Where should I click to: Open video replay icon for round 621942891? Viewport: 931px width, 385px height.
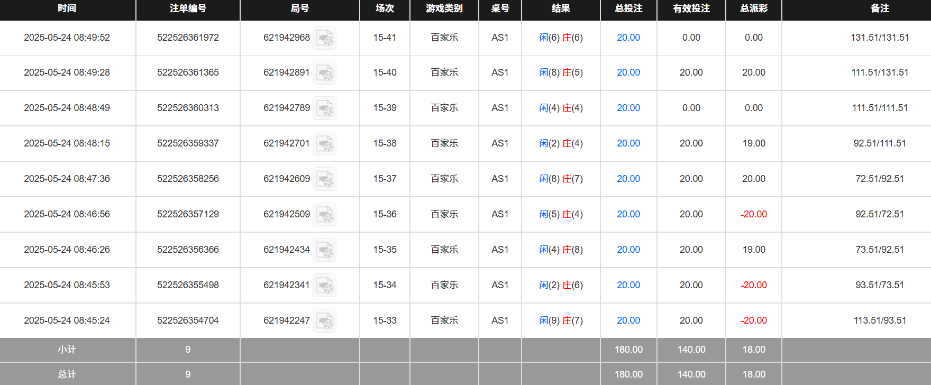[324, 73]
